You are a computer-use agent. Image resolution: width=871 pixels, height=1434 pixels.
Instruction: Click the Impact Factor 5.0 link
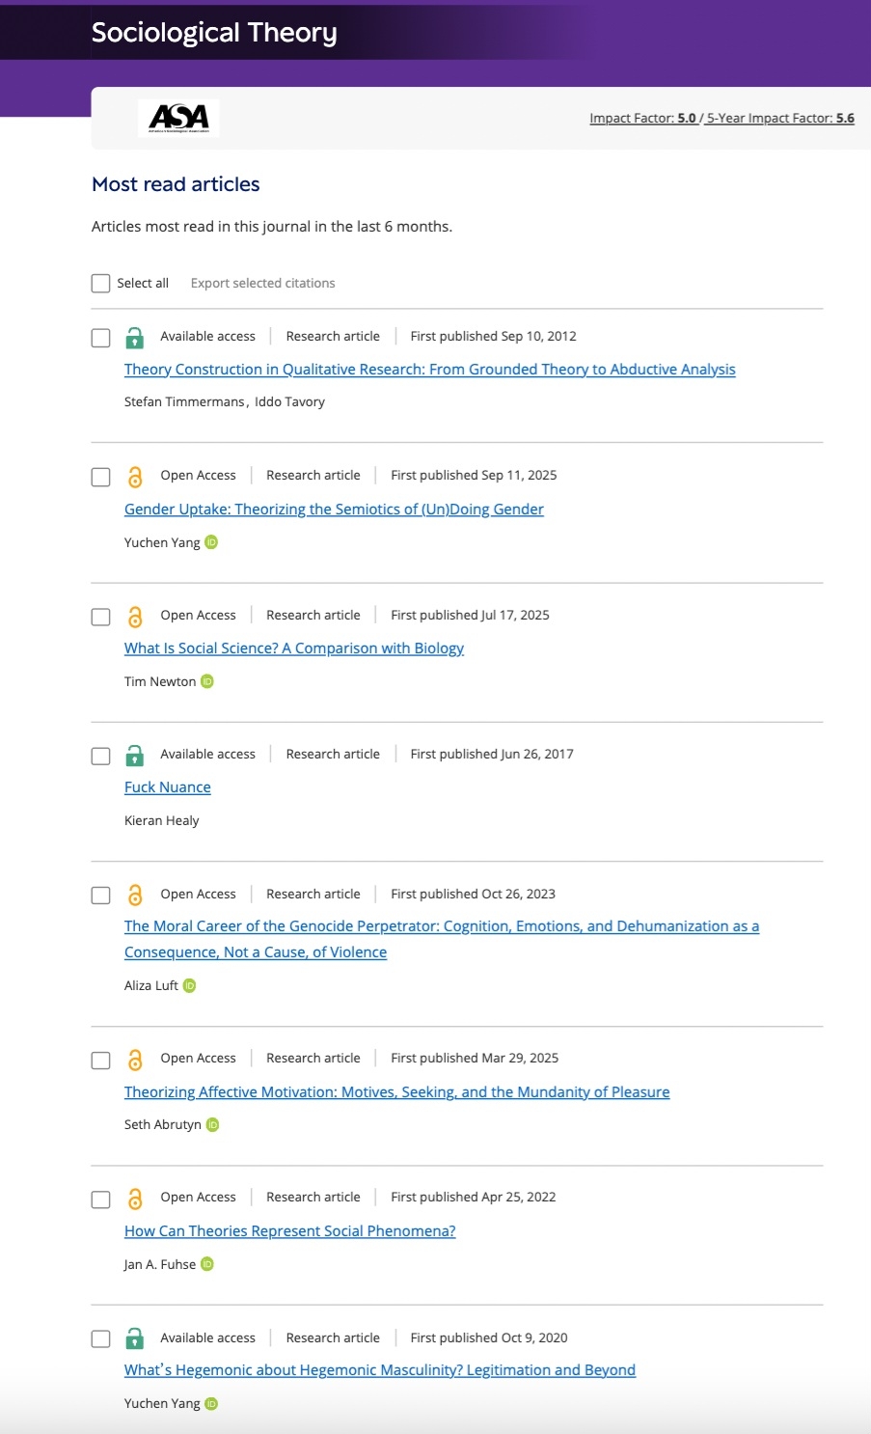pos(642,118)
